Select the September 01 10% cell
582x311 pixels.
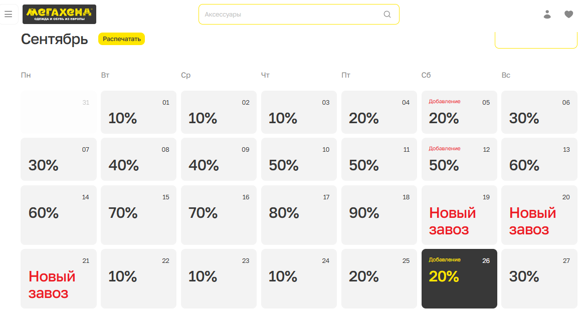(x=138, y=112)
